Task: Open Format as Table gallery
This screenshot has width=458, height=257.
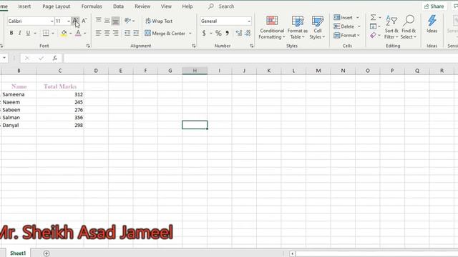Action: click(x=298, y=27)
